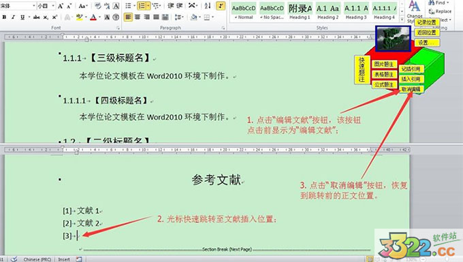The width and height of the screenshot is (463, 262).
Task: Click the Studio logo thumbnail
Action: point(393,39)
